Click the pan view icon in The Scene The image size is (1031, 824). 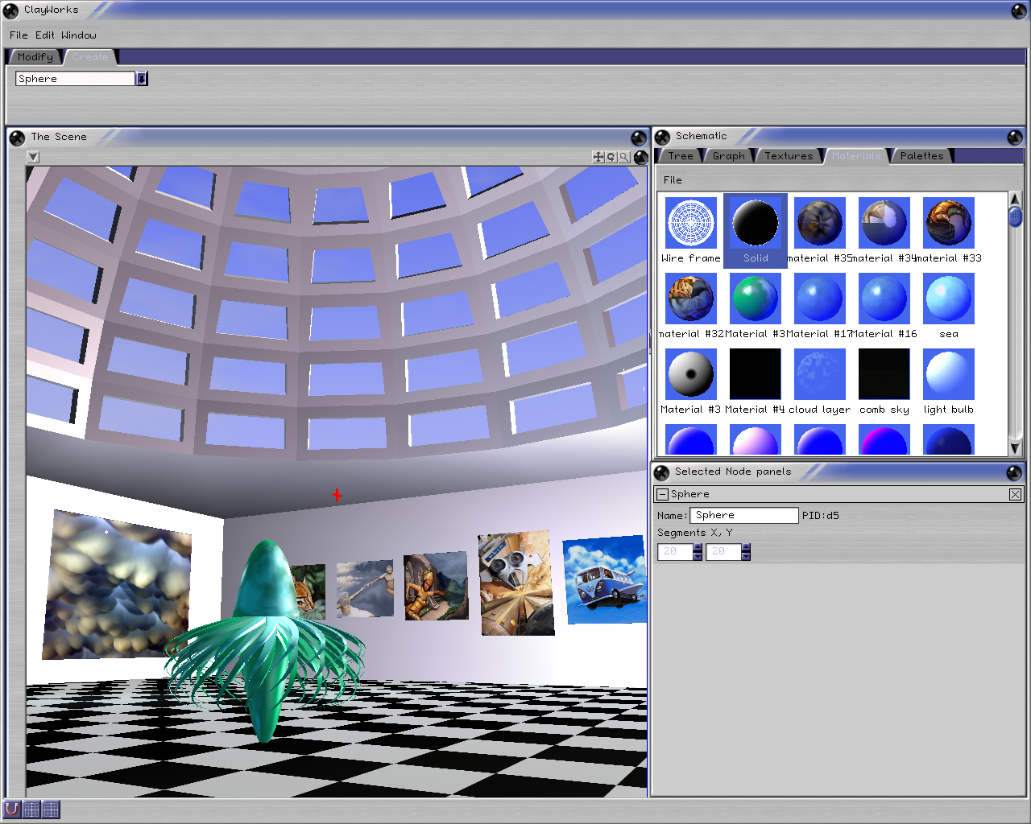click(x=598, y=157)
